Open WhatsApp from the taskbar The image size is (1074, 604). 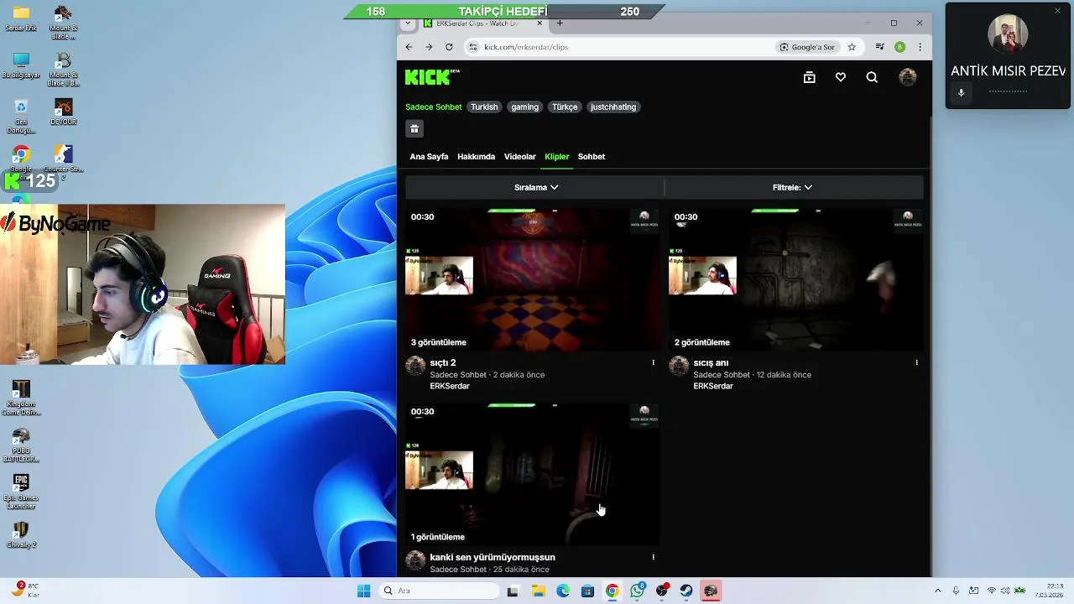(638, 591)
